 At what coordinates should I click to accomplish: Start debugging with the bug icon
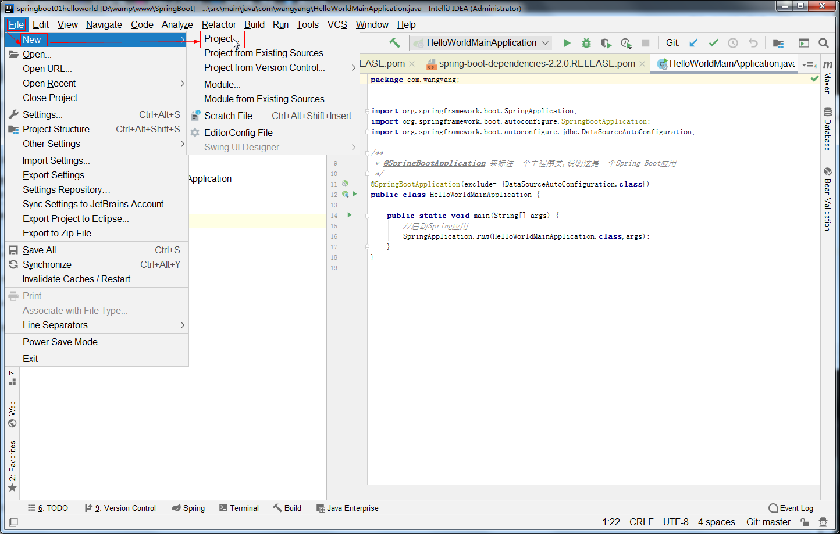click(x=586, y=43)
